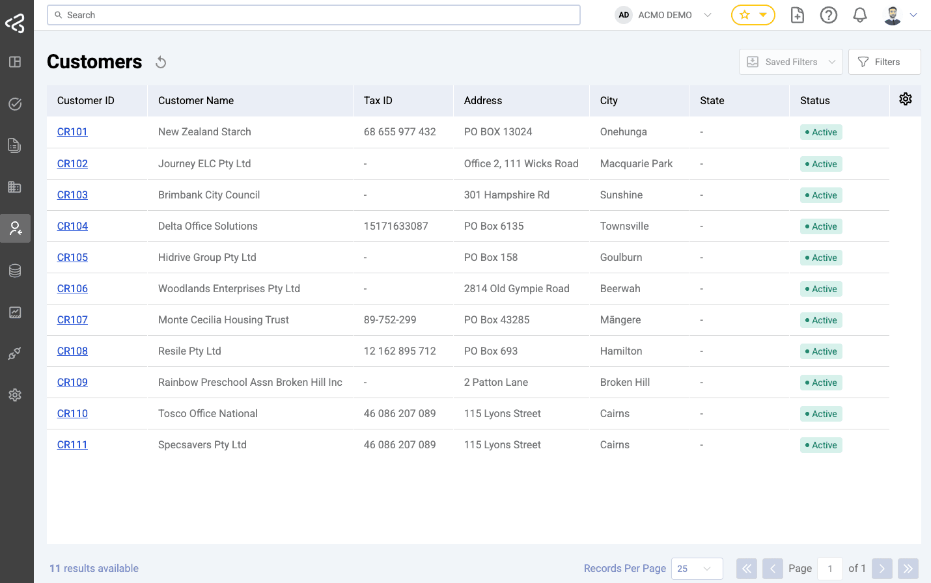Open the building companies sidebar icon

point(15,187)
